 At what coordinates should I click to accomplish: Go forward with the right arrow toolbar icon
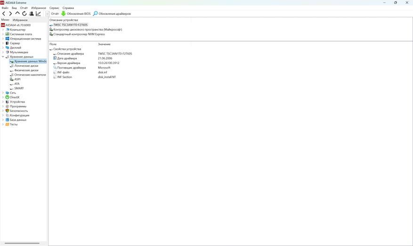click(x=10, y=14)
